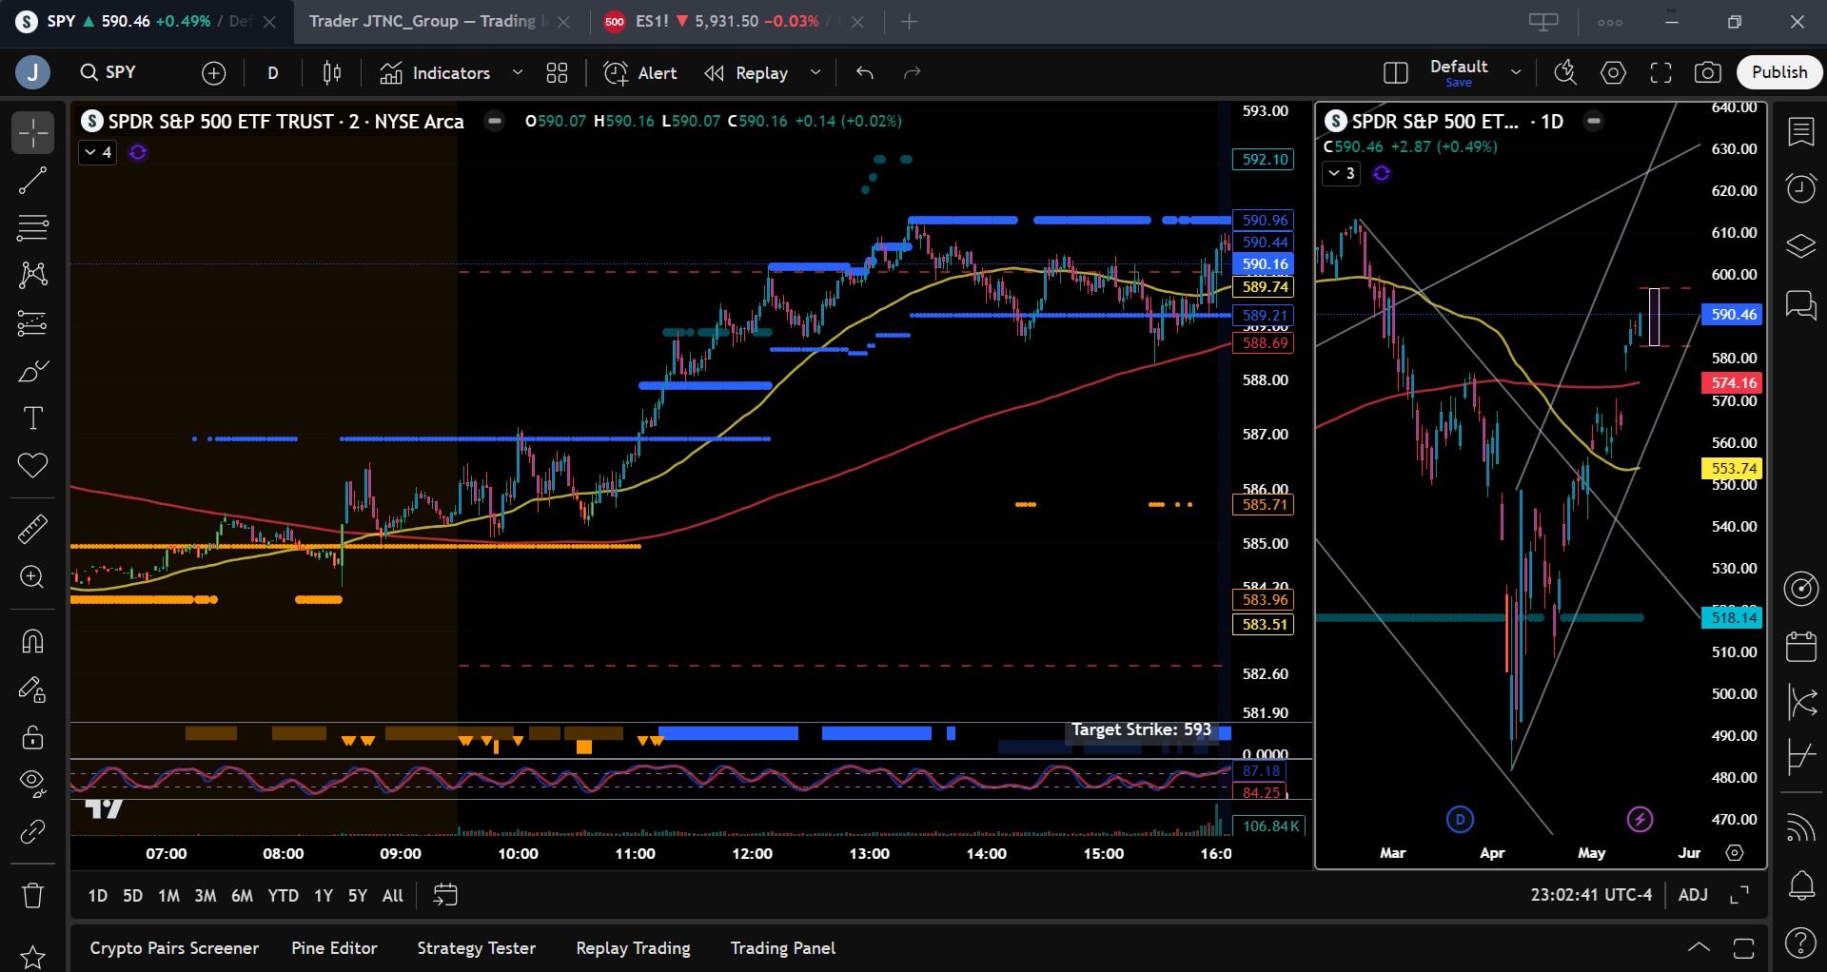Viewport: 1827px width, 972px height.
Task: Add a symbol to compare
Action: point(214,72)
